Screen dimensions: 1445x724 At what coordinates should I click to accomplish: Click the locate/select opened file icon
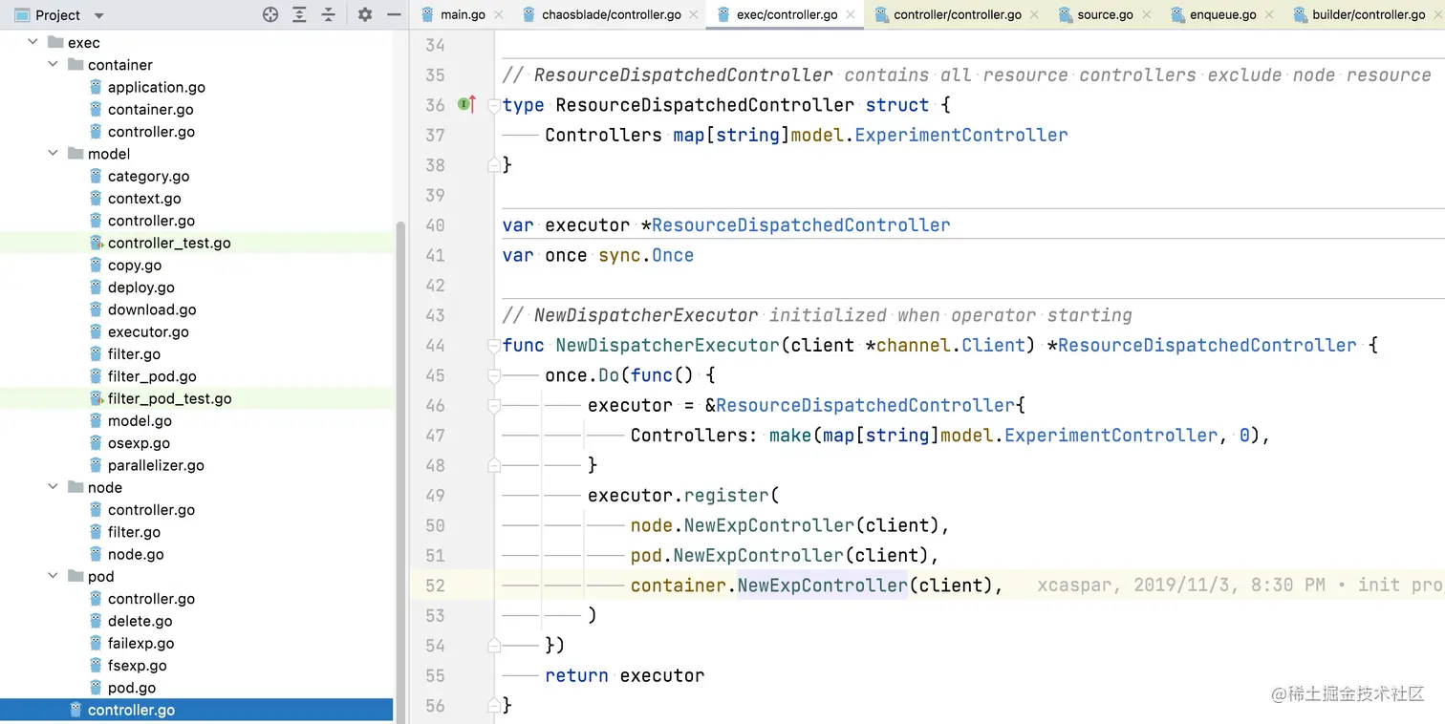tap(270, 14)
